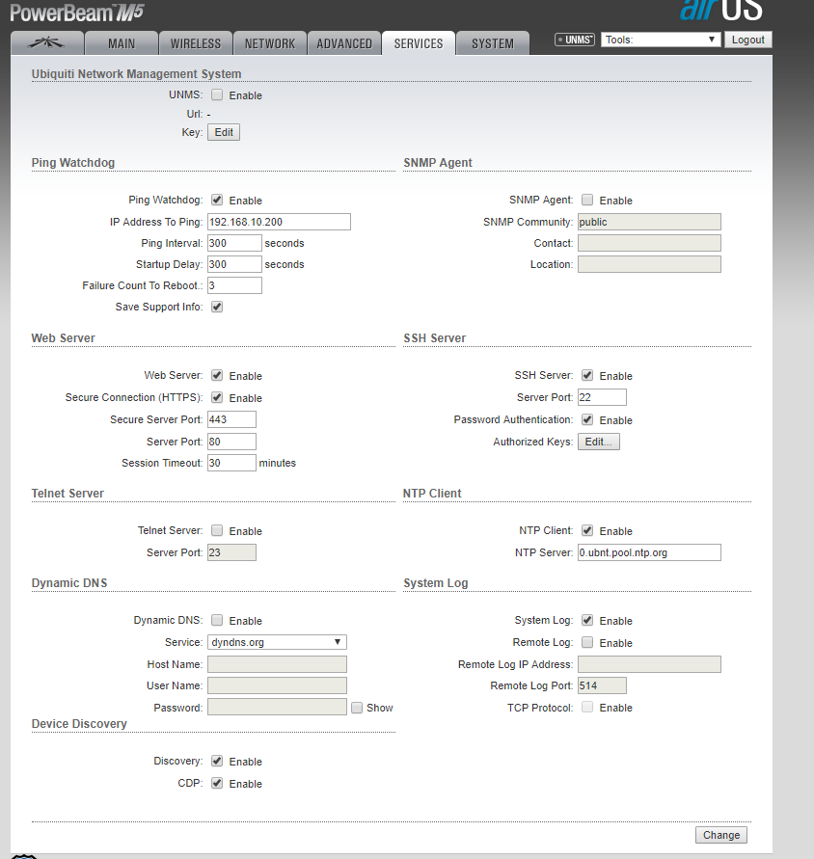The height and width of the screenshot is (859, 814).
Task: Toggle the Web Server enable checkbox
Action: tap(217, 375)
